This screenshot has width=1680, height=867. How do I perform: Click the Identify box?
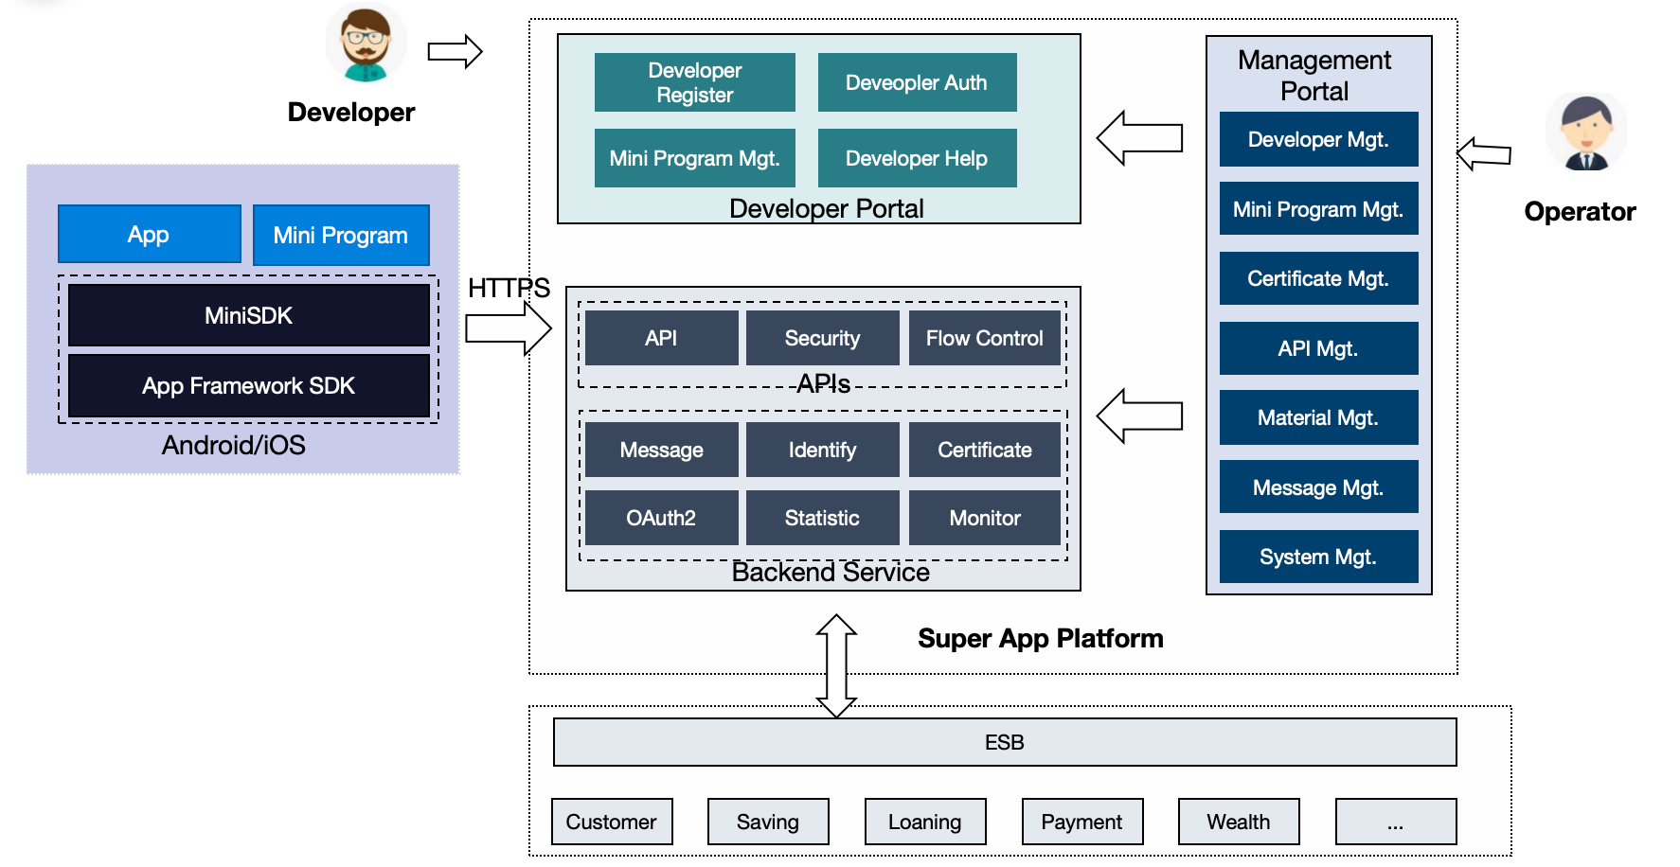click(x=822, y=450)
